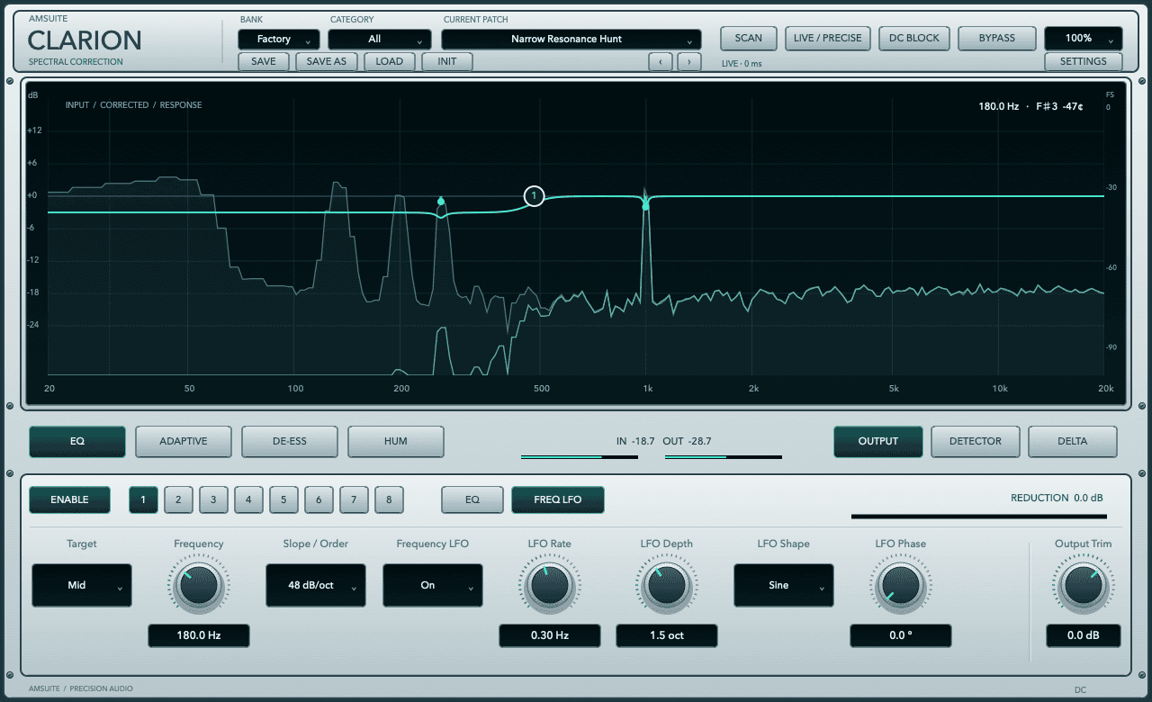Select band 5
The width and height of the screenshot is (1152, 702).
[283, 499]
